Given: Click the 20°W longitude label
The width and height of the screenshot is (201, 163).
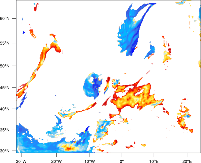Looking at the screenshot, I should (x=57, y=161).
